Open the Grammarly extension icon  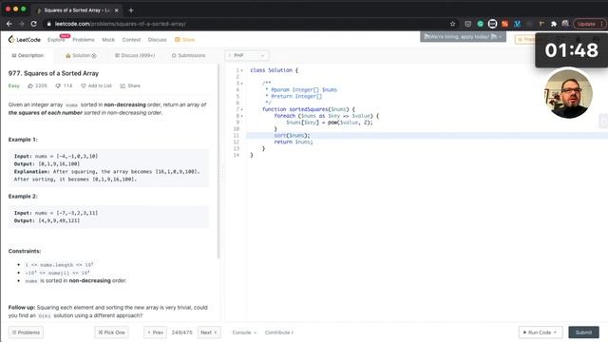[480, 24]
